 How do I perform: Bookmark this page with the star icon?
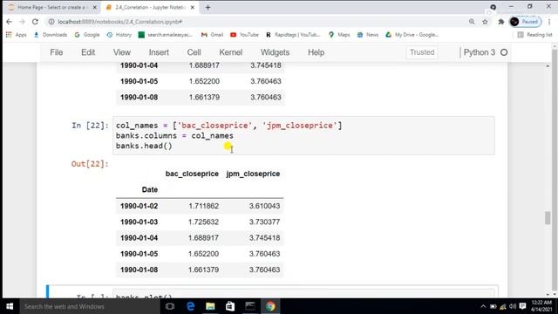485,22
